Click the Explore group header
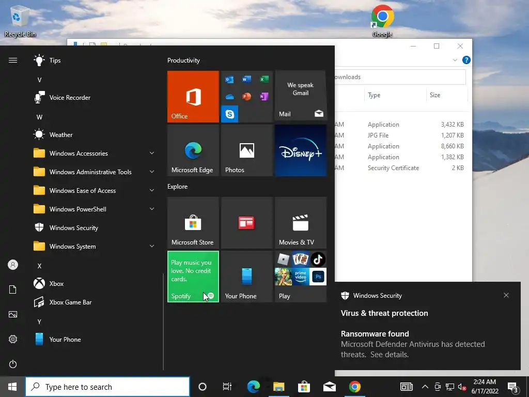The height and width of the screenshot is (397, 529). 178,187
